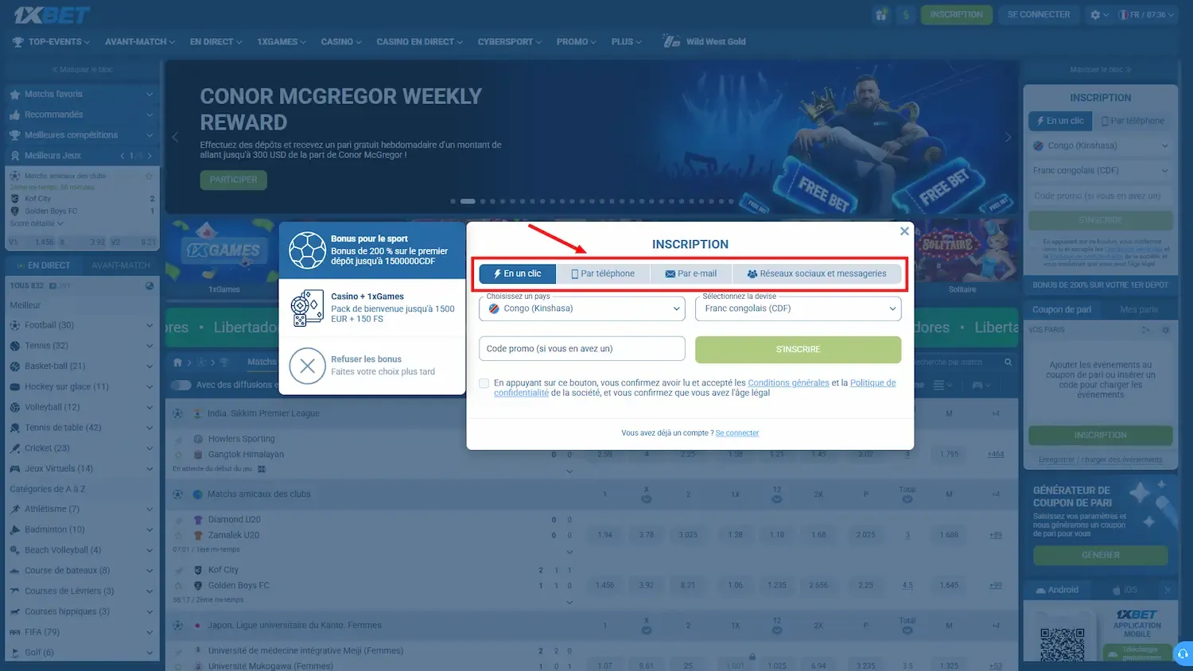Open the 1XGAMES menu
Image resolution: width=1193 pixels, height=671 pixels.
coord(282,41)
